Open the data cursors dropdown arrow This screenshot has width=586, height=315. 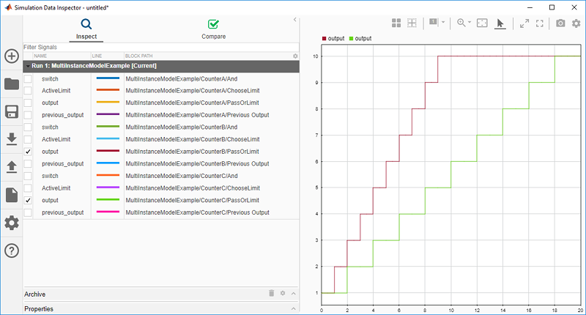tap(443, 23)
